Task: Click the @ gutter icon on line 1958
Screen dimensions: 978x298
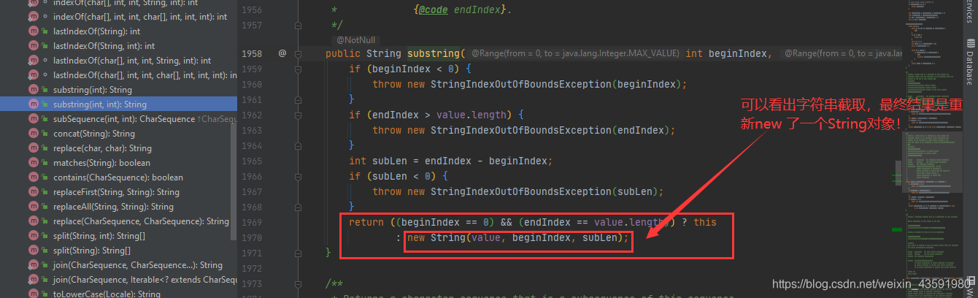Action: tap(282, 53)
